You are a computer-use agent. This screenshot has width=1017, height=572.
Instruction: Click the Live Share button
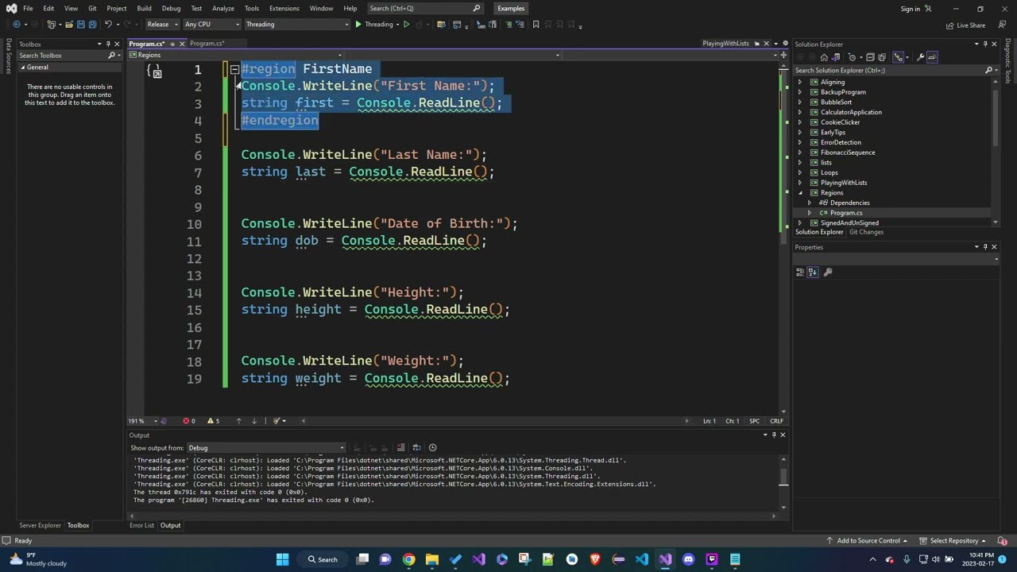(x=965, y=25)
